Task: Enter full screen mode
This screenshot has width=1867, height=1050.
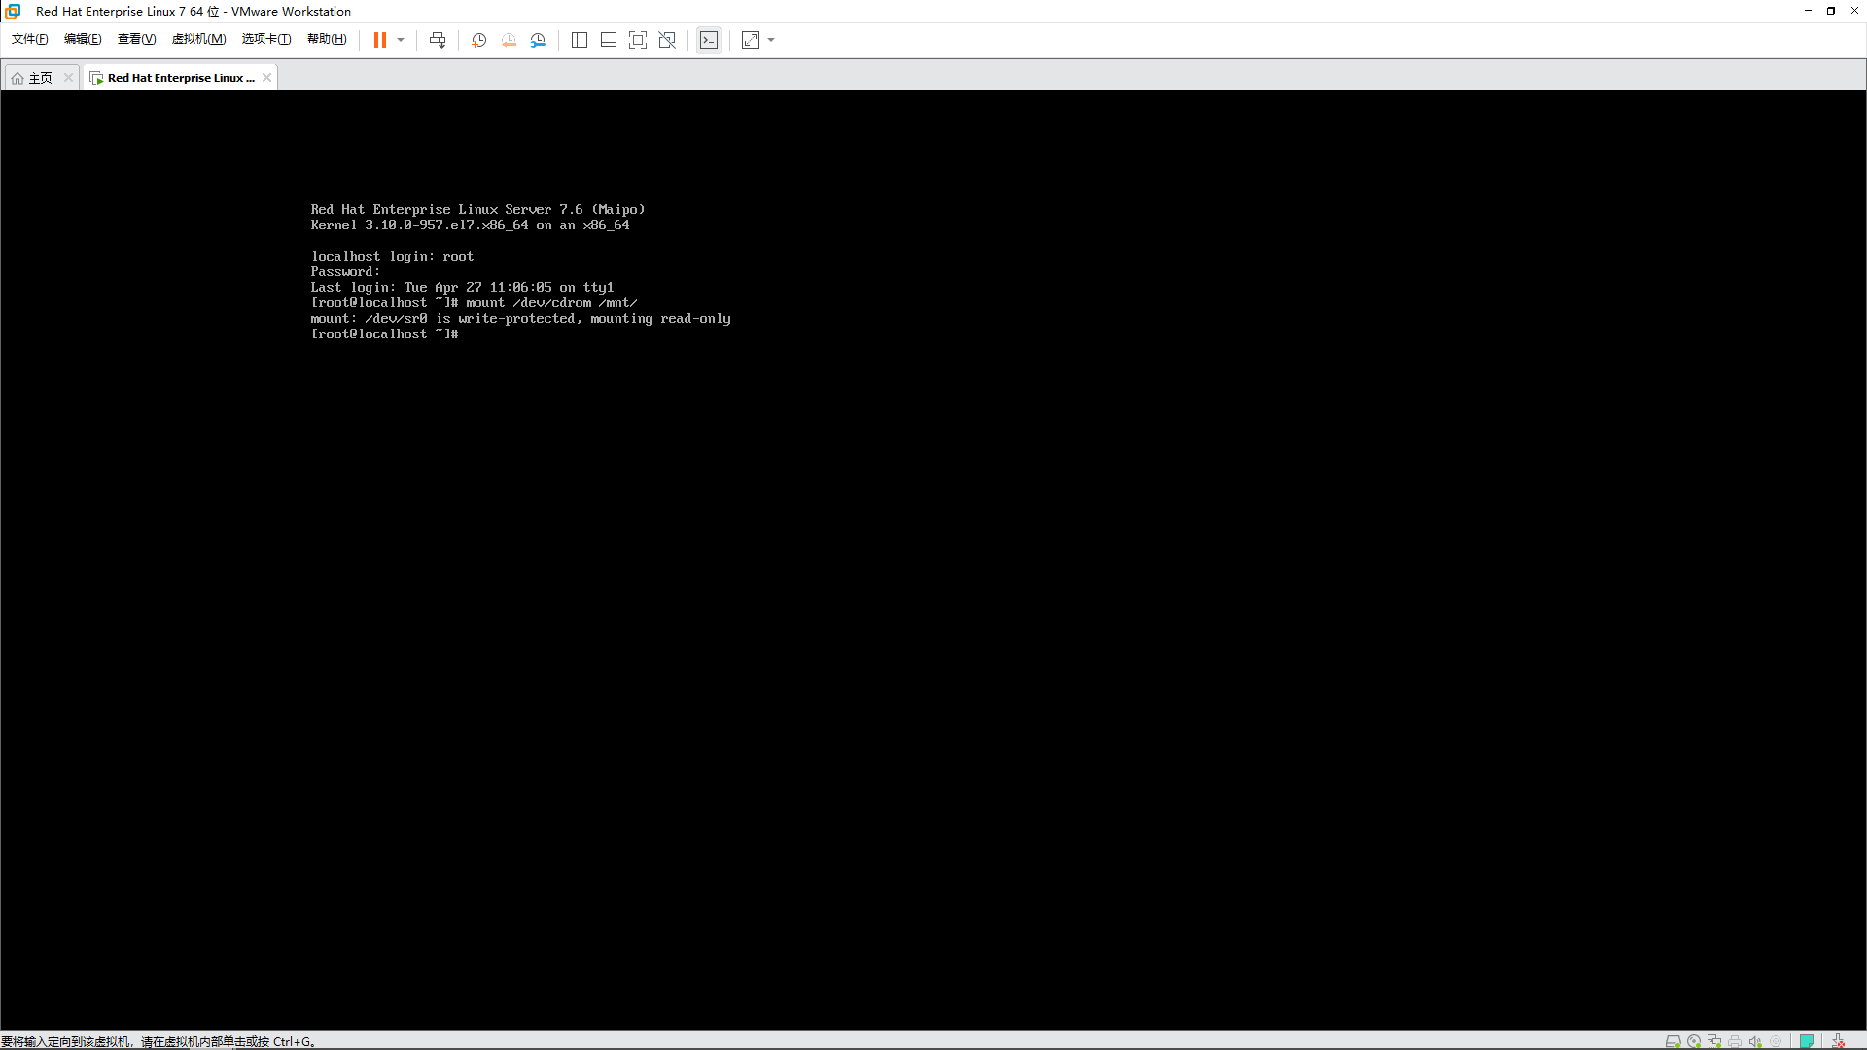Action: pyautogui.click(x=638, y=40)
